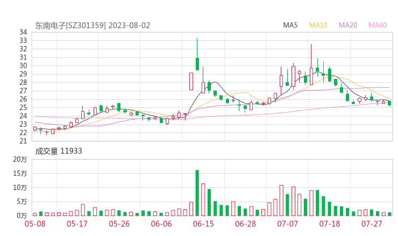This screenshot has width=398, height=236.
Task: Click the 07-18 date label
Action: (330, 224)
